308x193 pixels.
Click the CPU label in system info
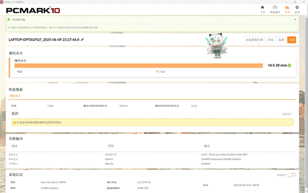coord(13,182)
